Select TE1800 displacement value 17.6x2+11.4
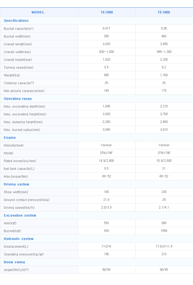Screen dimensions: 193x285 [164, 246]
